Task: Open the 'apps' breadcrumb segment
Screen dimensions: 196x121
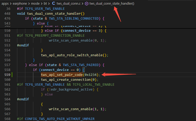Action: pos(5,4)
